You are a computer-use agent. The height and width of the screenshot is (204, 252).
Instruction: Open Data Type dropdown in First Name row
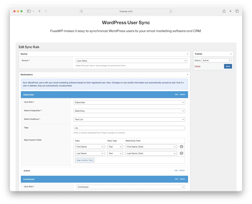pos(115,147)
